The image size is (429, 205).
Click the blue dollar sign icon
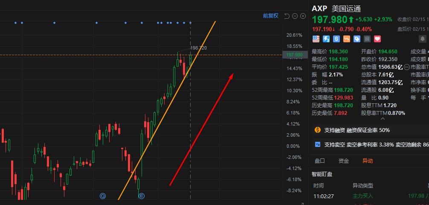click(336, 39)
